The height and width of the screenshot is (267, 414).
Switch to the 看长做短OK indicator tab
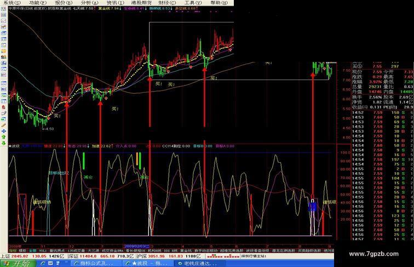(136, 251)
